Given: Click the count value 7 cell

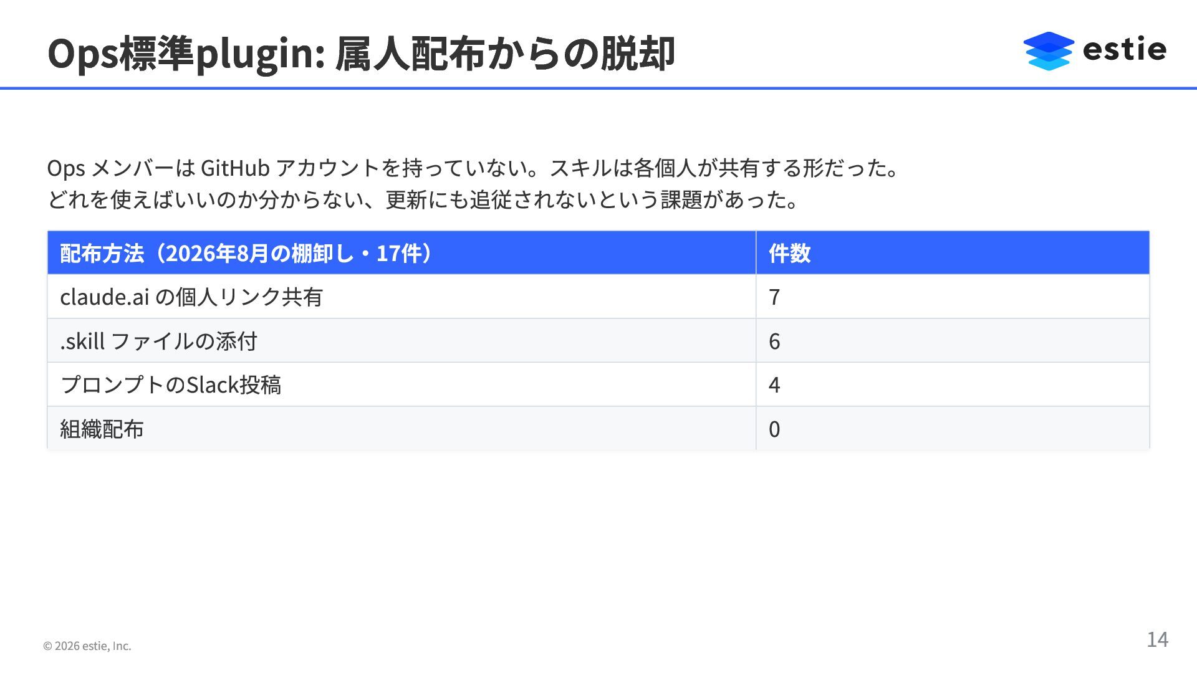Looking at the screenshot, I should click(953, 297).
